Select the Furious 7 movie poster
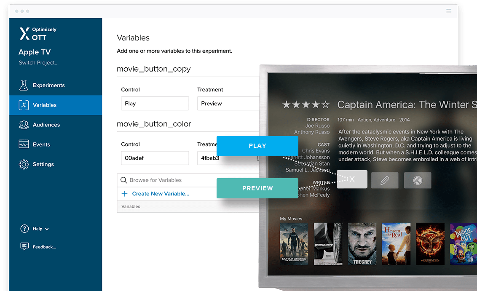Viewport: 477px width, 291px height. click(328, 244)
